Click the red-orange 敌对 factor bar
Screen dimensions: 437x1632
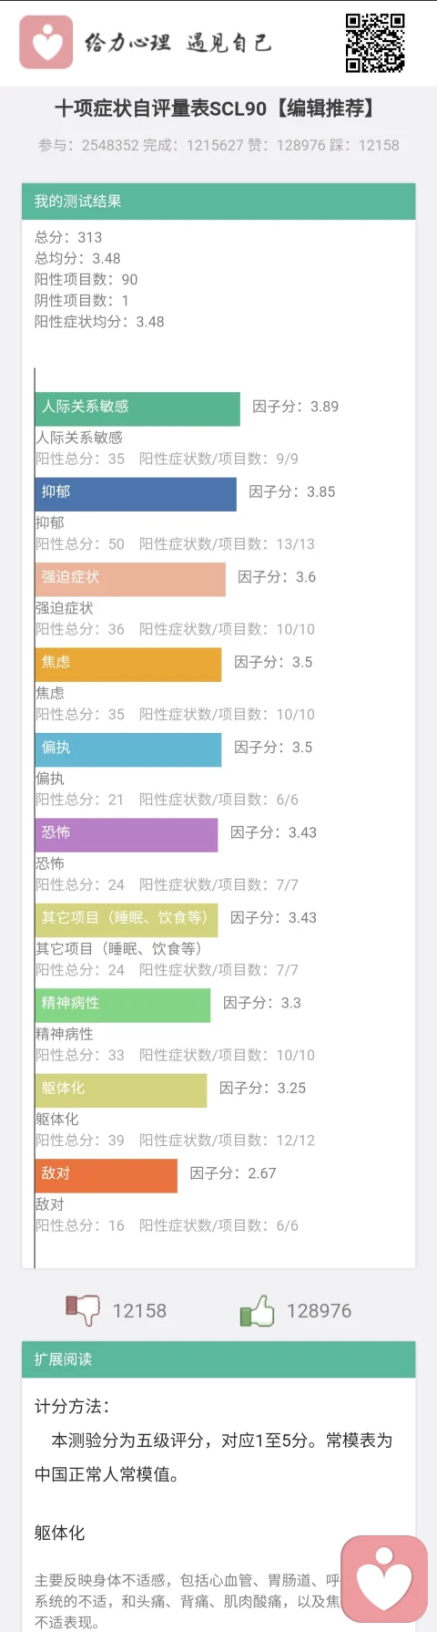click(107, 1173)
